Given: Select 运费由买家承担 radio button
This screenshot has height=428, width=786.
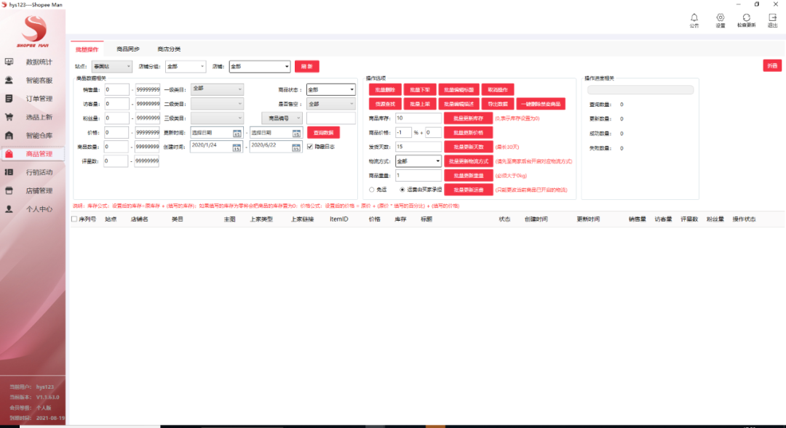Looking at the screenshot, I should click(x=402, y=190).
